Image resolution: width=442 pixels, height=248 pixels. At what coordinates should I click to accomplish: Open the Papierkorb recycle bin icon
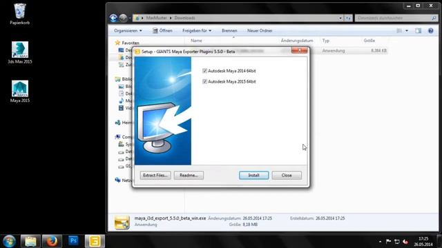(x=20, y=14)
